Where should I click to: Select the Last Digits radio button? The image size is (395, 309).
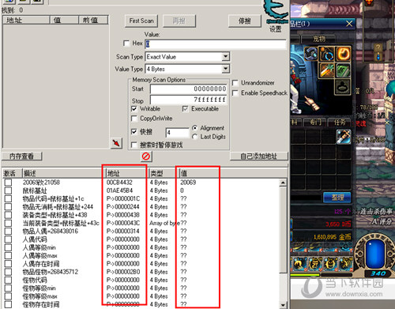coord(195,137)
